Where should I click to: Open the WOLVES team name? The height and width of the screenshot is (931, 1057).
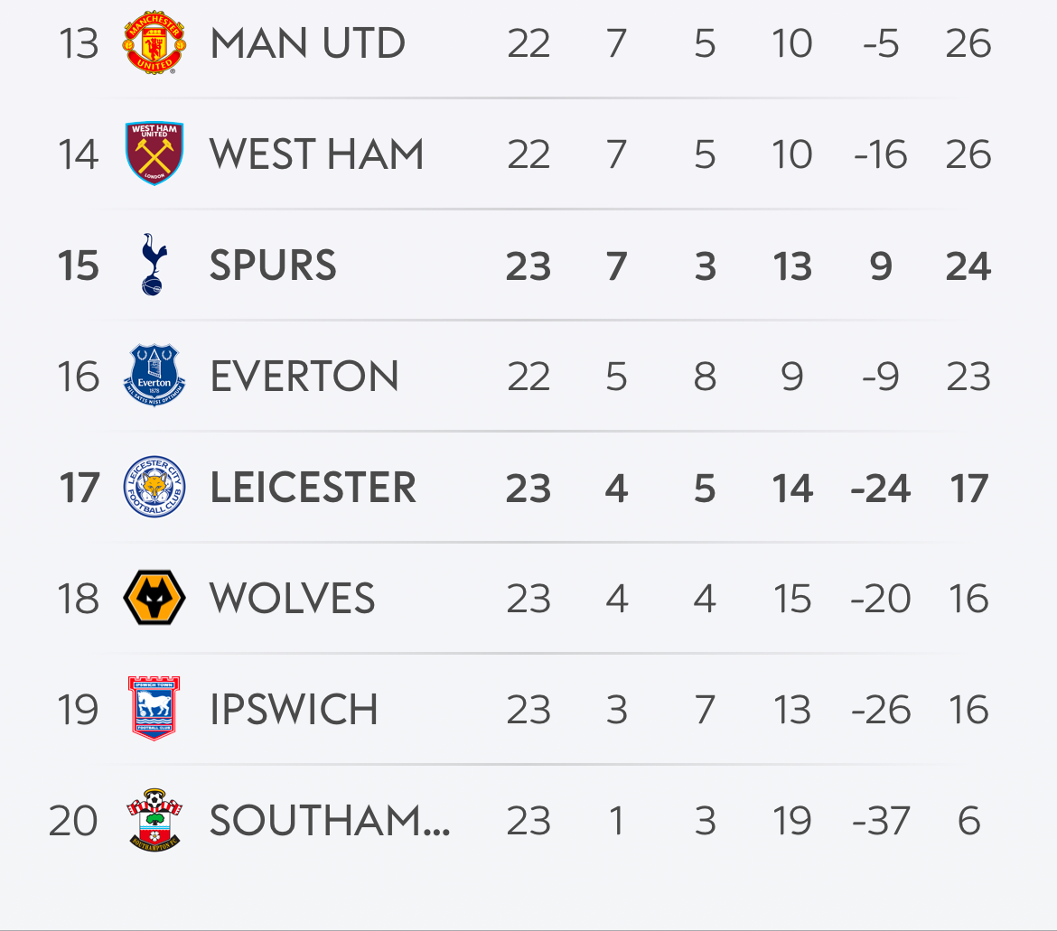point(292,598)
